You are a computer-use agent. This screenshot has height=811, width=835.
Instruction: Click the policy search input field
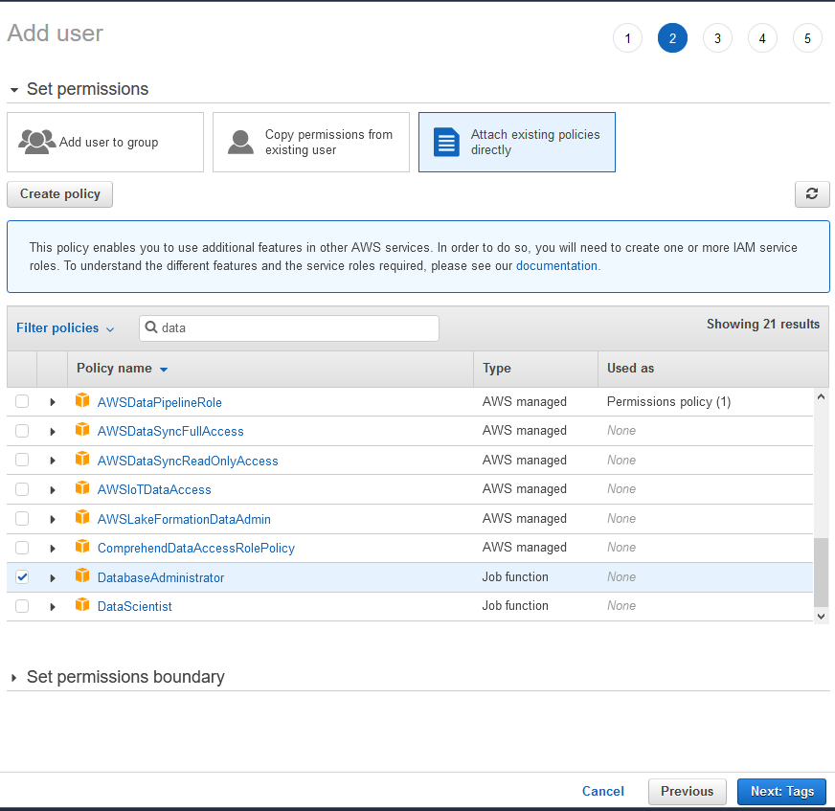pos(297,328)
